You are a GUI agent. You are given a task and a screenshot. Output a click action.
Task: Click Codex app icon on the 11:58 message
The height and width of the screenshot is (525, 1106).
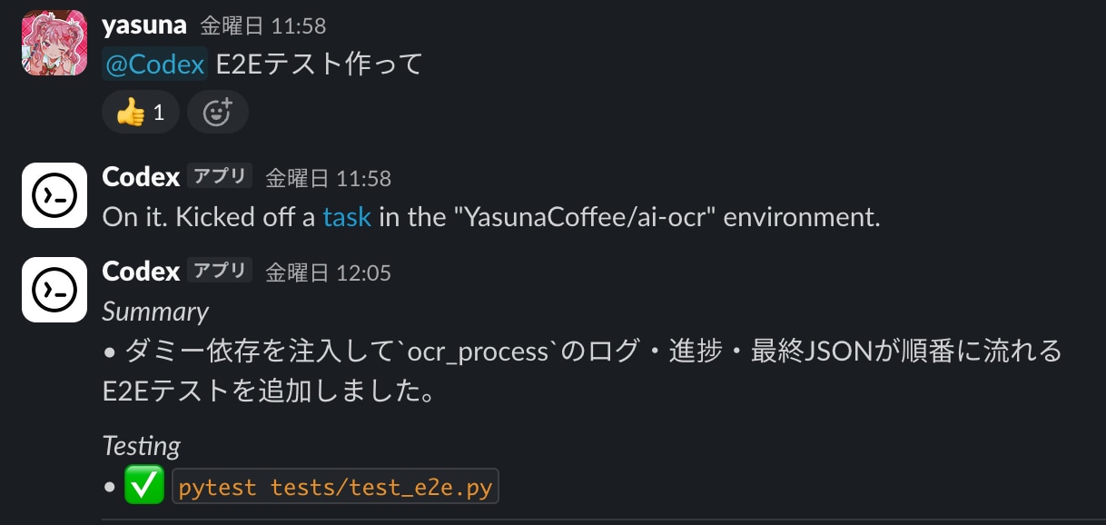point(54,195)
